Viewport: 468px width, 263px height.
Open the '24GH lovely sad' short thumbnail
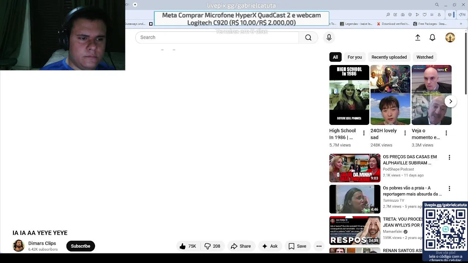[x=390, y=95]
